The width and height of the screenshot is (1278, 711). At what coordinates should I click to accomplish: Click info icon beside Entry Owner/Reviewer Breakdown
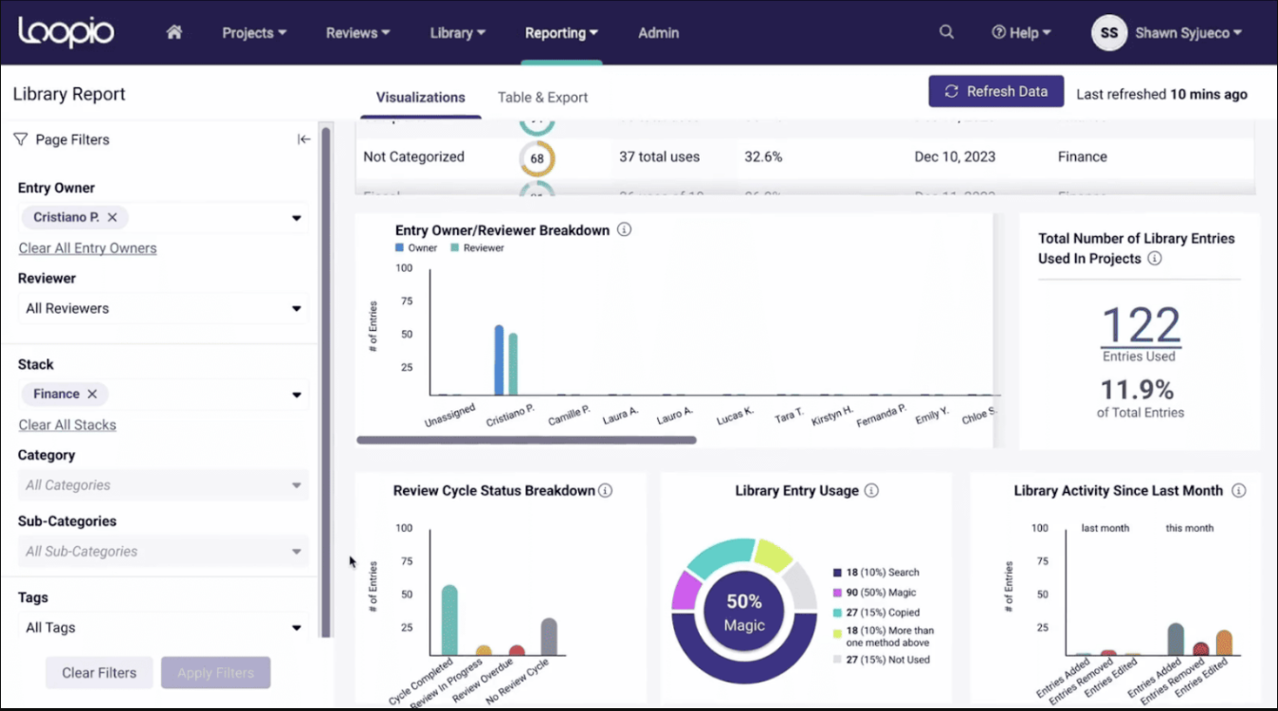tap(624, 229)
